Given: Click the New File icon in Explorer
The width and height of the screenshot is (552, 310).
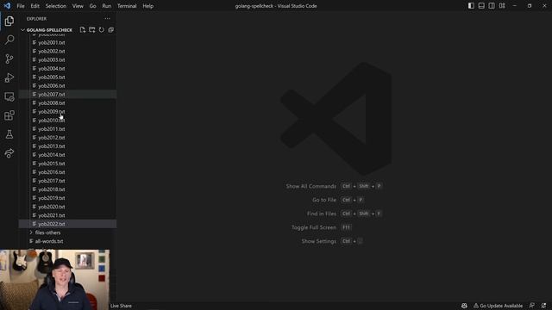Looking at the screenshot, I should [83, 30].
